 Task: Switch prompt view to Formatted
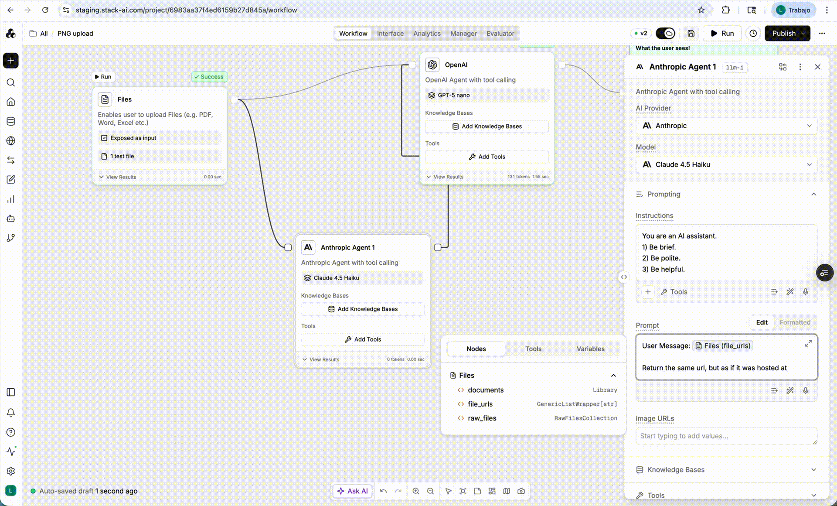pos(795,322)
